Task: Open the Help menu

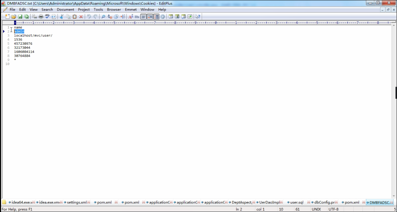Action: click(x=162, y=10)
